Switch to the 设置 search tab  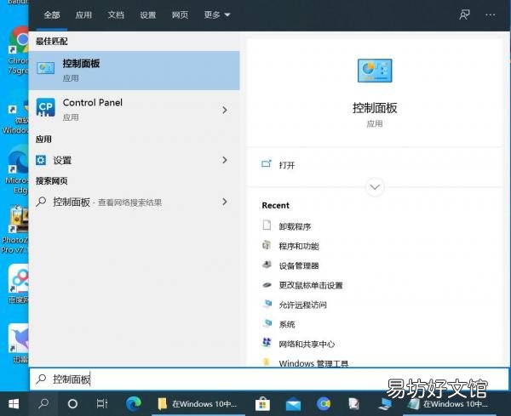tap(148, 15)
